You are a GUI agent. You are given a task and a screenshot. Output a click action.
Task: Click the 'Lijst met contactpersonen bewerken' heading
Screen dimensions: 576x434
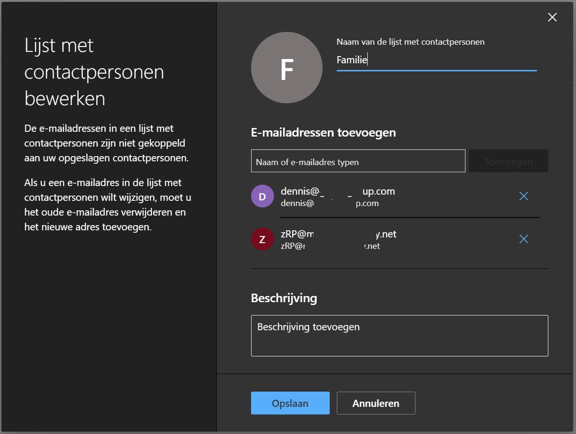pos(94,72)
